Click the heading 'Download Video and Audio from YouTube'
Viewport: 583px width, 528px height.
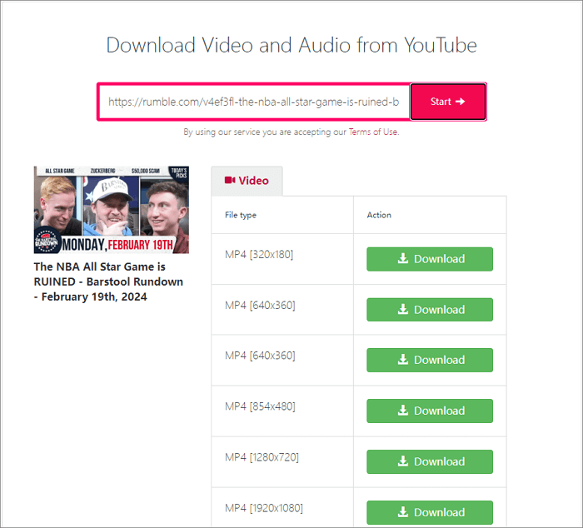click(x=291, y=45)
